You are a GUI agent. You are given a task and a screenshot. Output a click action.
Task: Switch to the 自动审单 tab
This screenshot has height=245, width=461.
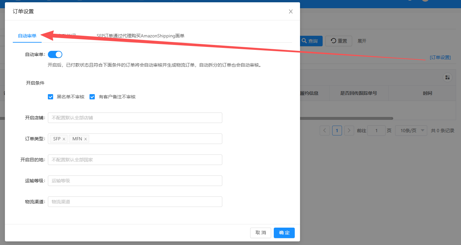click(x=27, y=36)
